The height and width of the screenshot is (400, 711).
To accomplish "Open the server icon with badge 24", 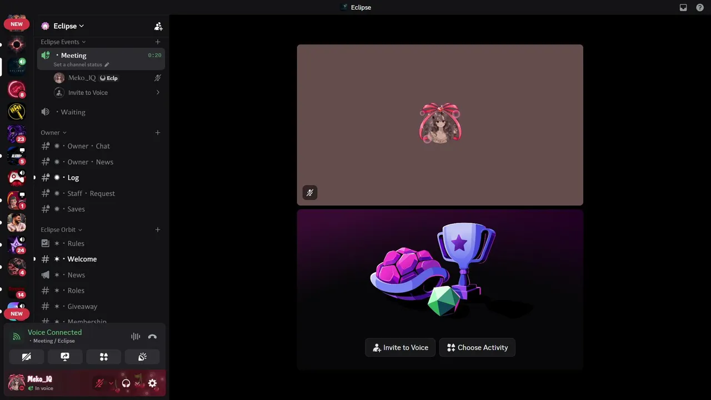I will coord(17,245).
